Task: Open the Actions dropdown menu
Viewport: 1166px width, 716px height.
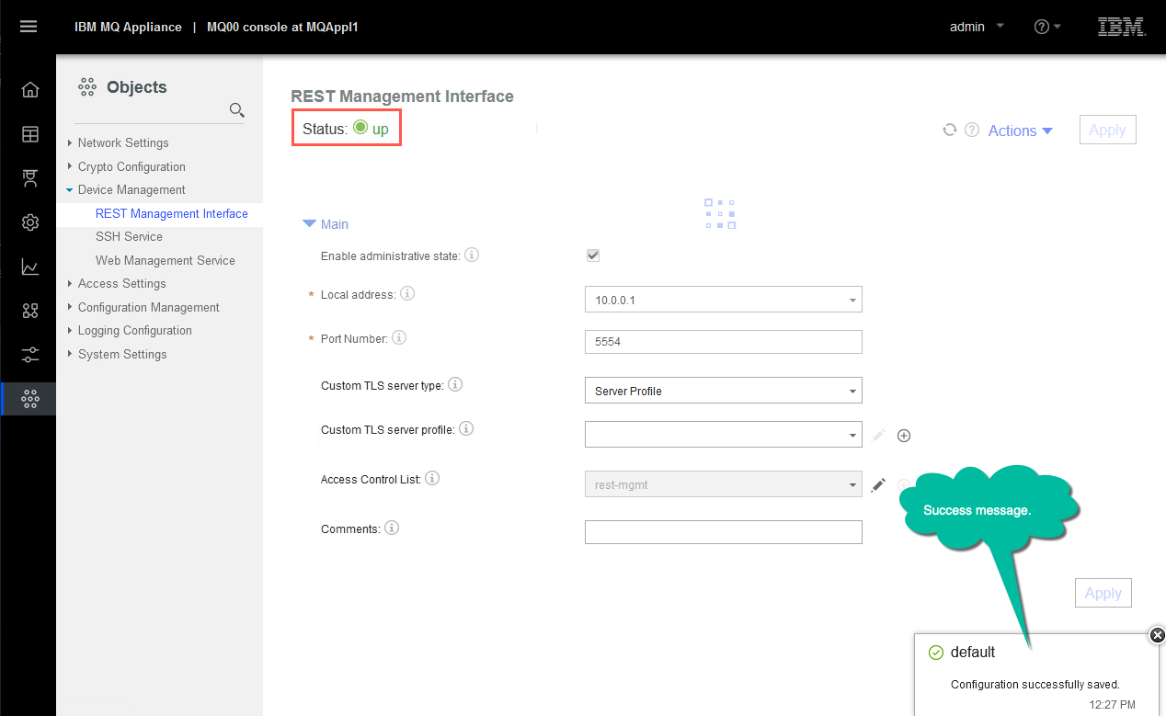Action: (1020, 131)
